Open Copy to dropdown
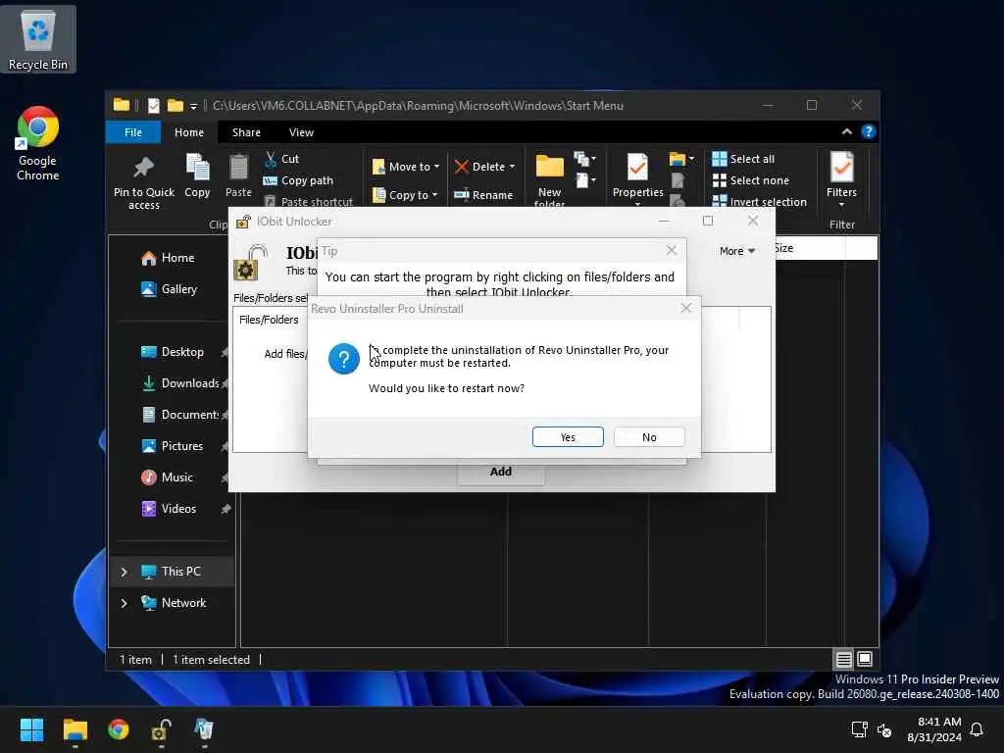The height and width of the screenshot is (753, 1004). 405,195
